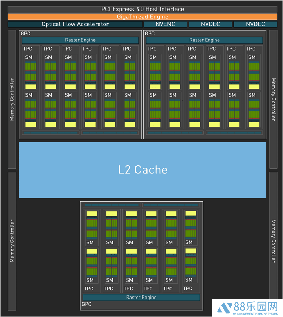Click the left NVDEC block
The height and width of the screenshot is (317, 283).
pyautogui.click(x=210, y=24)
